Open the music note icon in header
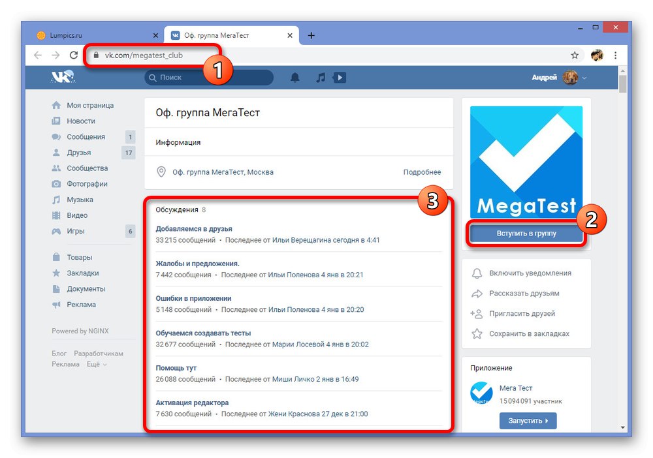The height and width of the screenshot is (458, 653). [x=320, y=78]
